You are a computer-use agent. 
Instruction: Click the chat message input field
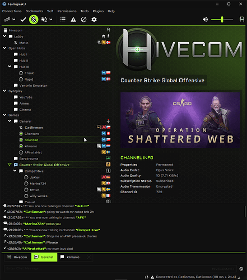tap(120, 269)
